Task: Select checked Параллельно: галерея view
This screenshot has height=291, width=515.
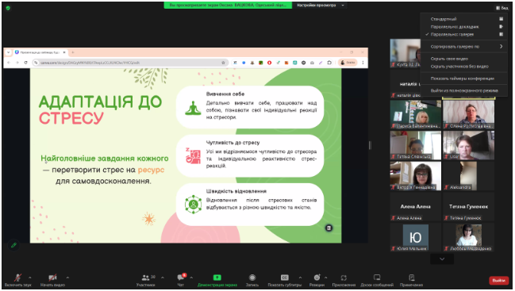Action: (x=464, y=34)
